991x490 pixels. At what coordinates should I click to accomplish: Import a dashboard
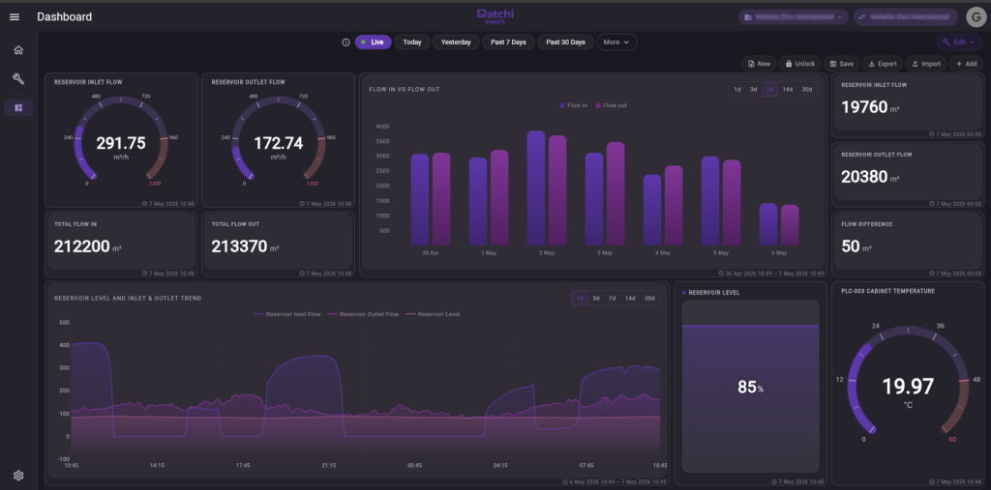pos(926,64)
